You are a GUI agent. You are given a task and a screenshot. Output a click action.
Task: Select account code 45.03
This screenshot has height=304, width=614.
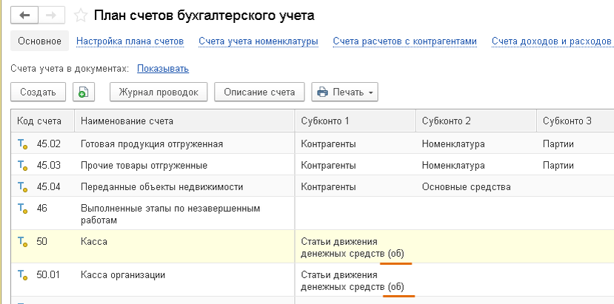[x=49, y=166]
